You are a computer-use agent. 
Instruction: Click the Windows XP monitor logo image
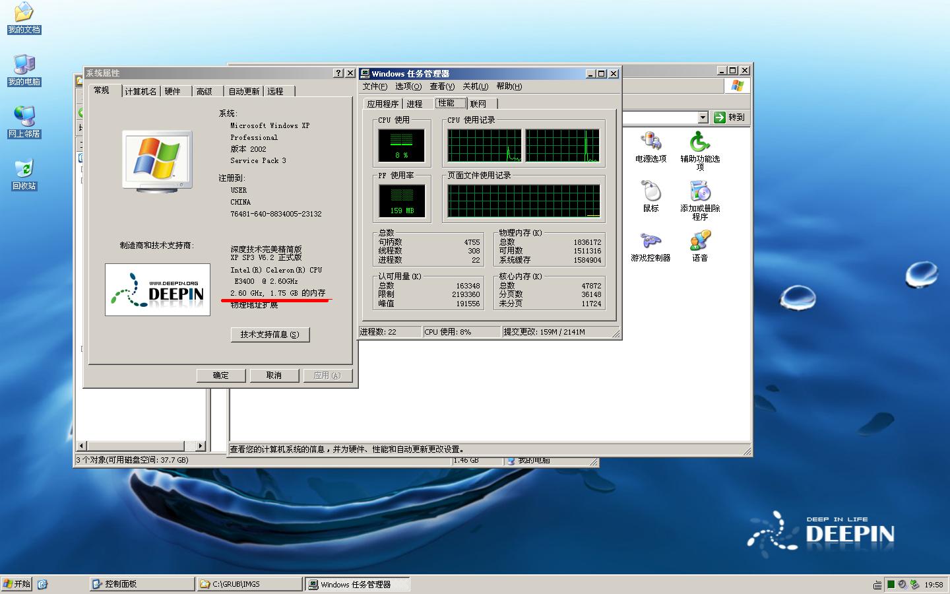click(157, 162)
